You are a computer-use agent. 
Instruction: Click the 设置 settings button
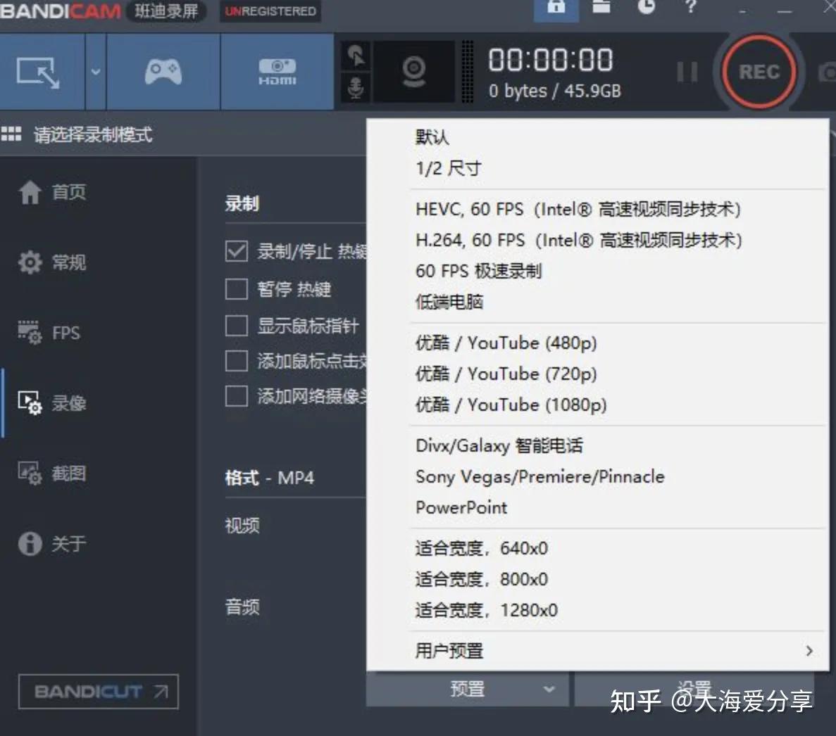[x=694, y=688]
